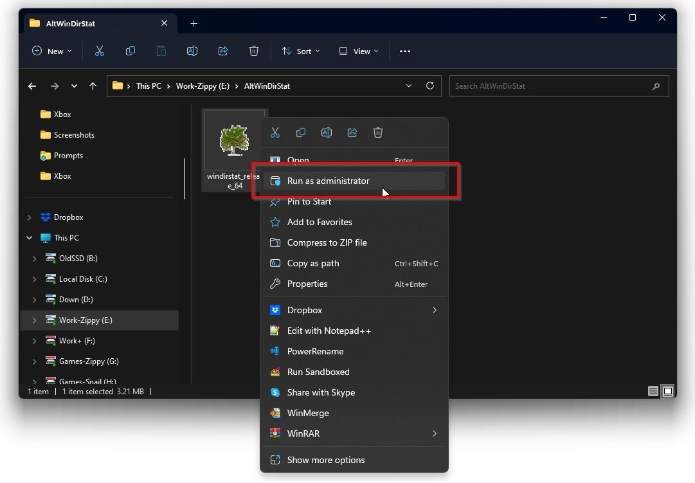Screen dimensions: 695x483
Task: Click the Copy icon in the context menu
Action: 301,132
